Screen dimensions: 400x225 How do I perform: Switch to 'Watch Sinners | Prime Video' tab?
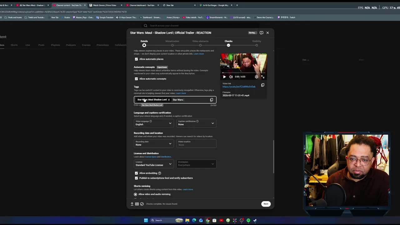105,5
